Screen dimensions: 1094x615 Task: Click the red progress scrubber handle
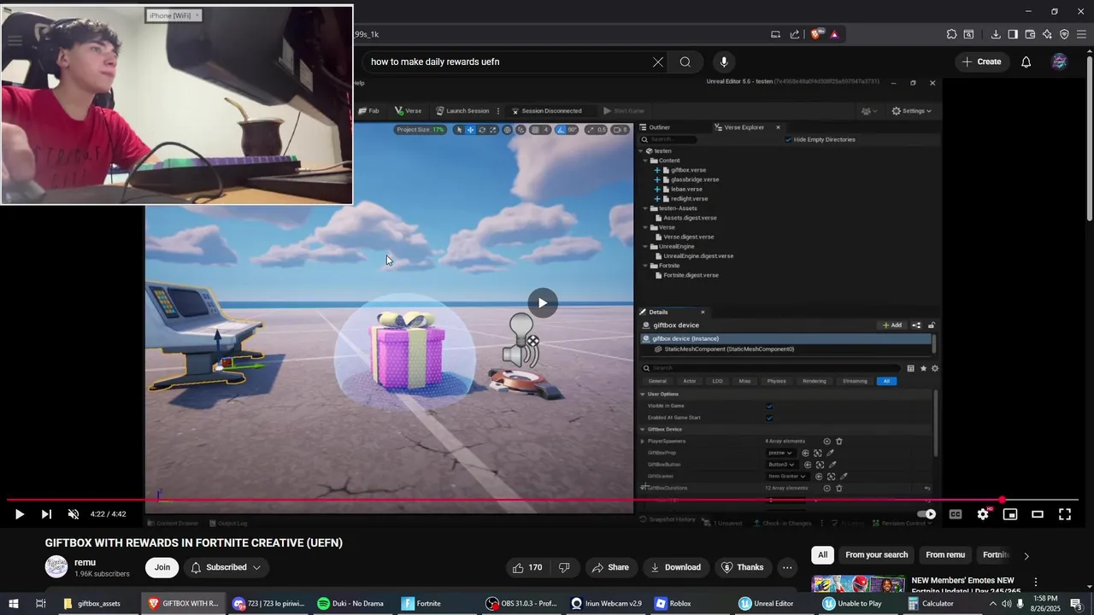(1002, 500)
